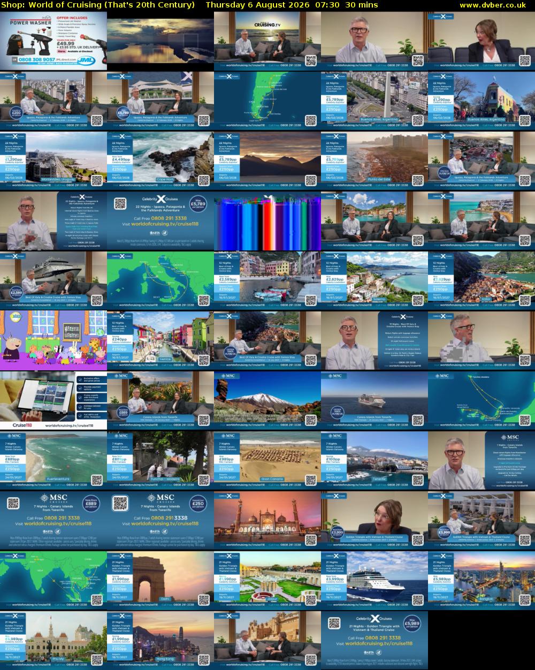Open the sunset over sea thumbnail
This screenshot has width=535, height=670.
tap(160, 41)
